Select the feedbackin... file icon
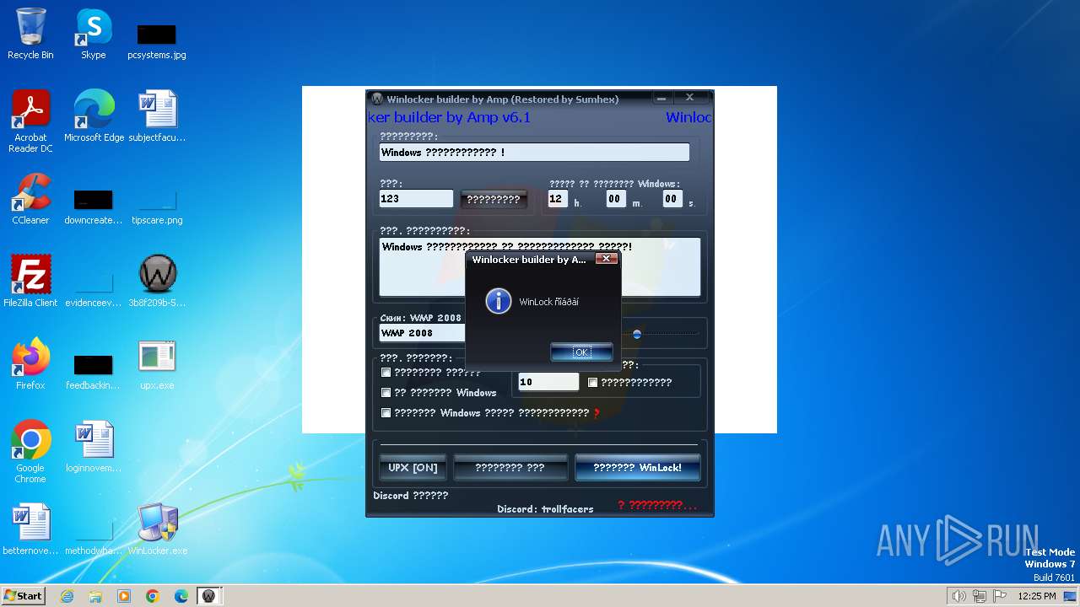The image size is (1080, 607). [x=93, y=371]
